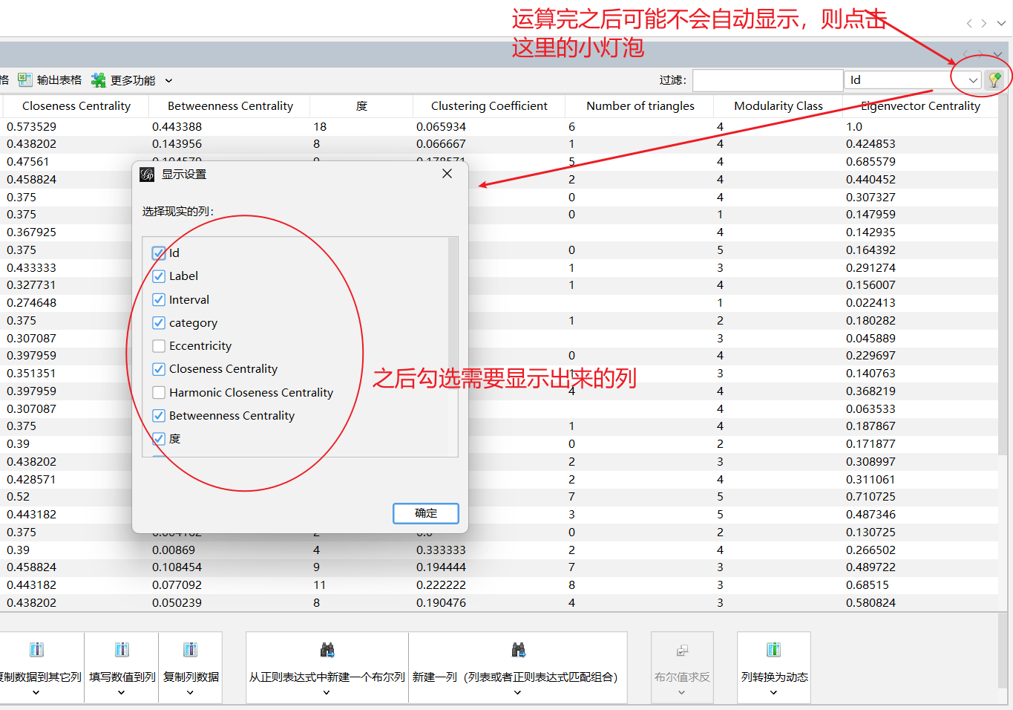Sort by Clustering Coefficient column header
Image resolution: width=1013 pixels, height=710 pixels.
click(x=489, y=106)
